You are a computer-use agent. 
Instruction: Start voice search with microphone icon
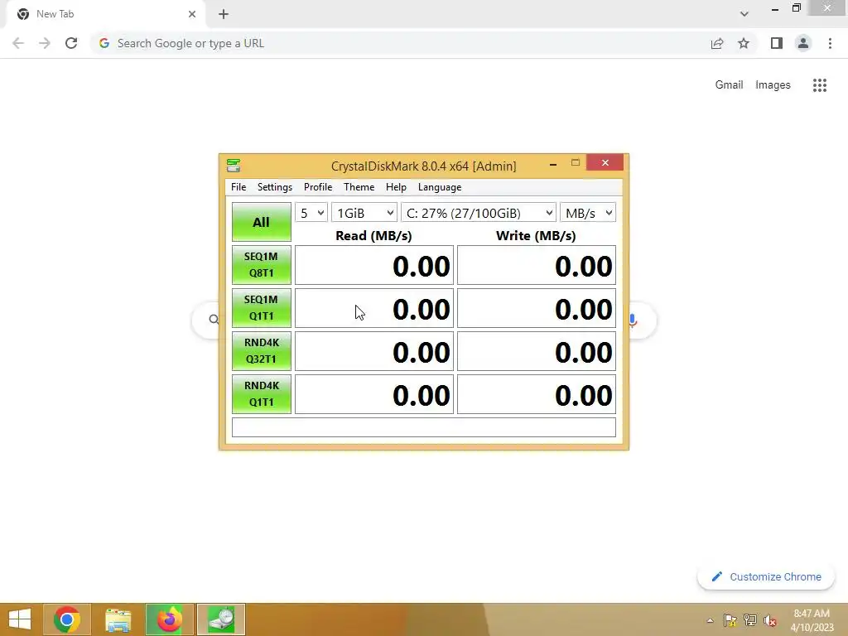pyautogui.click(x=633, y=320)
